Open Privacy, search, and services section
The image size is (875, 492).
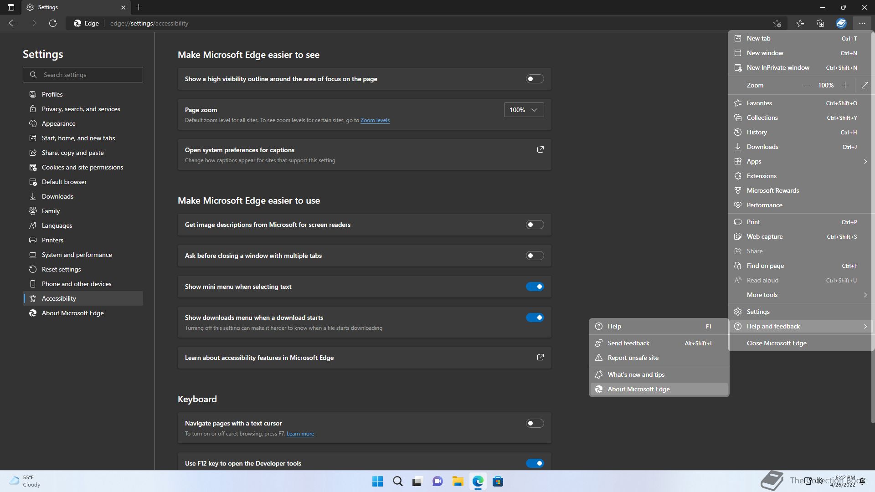tap(83, 109)
